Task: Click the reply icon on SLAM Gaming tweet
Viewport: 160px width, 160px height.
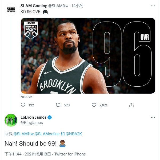Action: [23, 105]
